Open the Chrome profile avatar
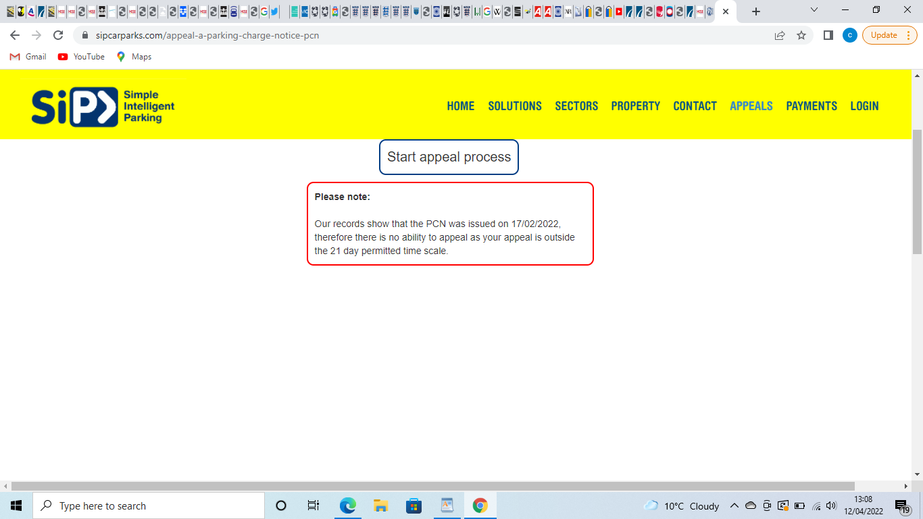Viewport: 923px width, 519px height. 849,35
